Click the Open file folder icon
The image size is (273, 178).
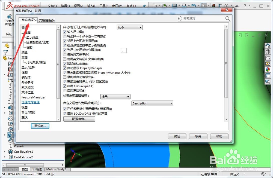(164, 5)
